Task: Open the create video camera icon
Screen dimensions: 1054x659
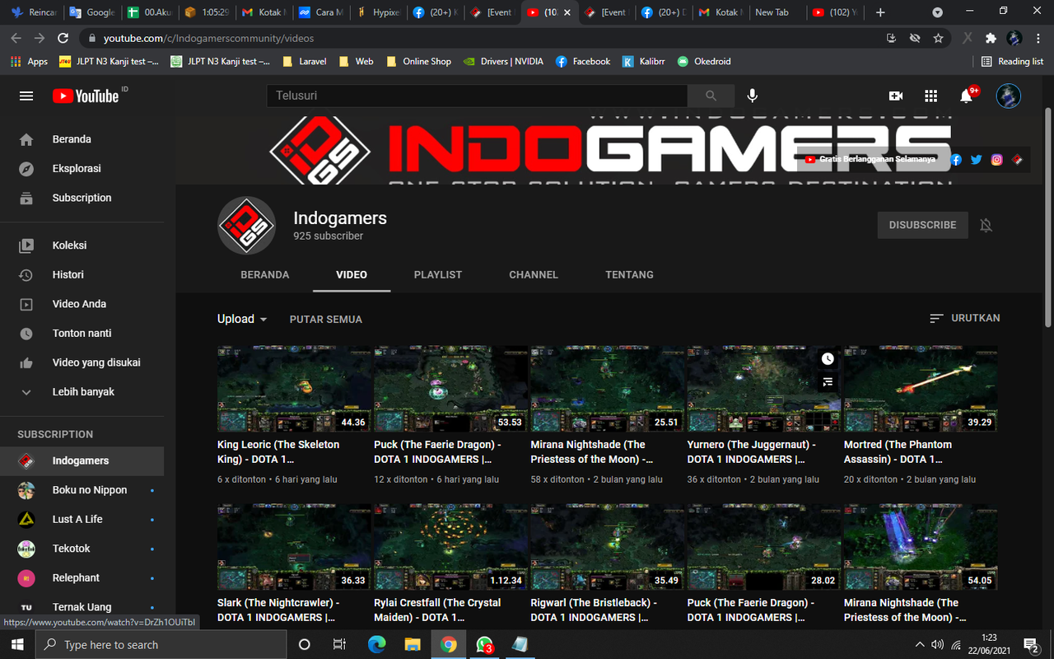Action: pos(896,96)
